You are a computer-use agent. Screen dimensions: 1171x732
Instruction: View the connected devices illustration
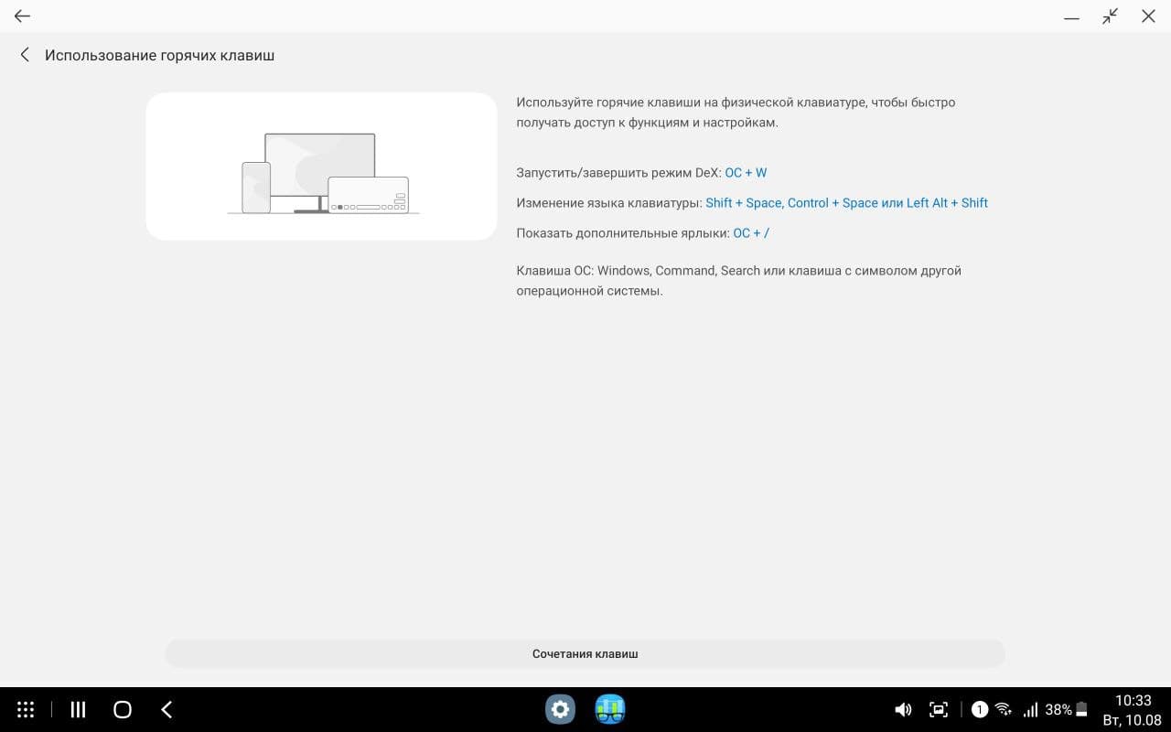point(320,165)
